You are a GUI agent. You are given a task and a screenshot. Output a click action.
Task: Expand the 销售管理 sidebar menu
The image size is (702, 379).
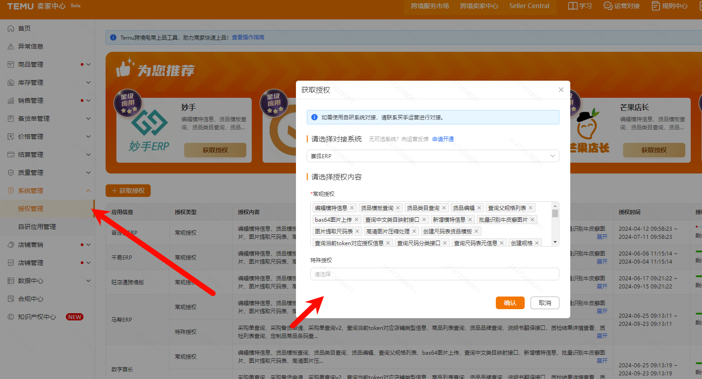click(x=88, y=100)
